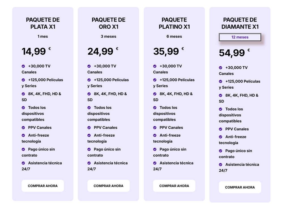Click checkmark beside Oro 8K, 4K, FHD
This screenshot has height=210, width=283.
(89, 94)
